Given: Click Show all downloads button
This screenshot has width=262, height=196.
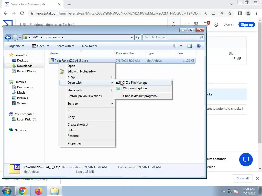Looking at the screenshot, I should pyautogui.click(x=243, y=178).
